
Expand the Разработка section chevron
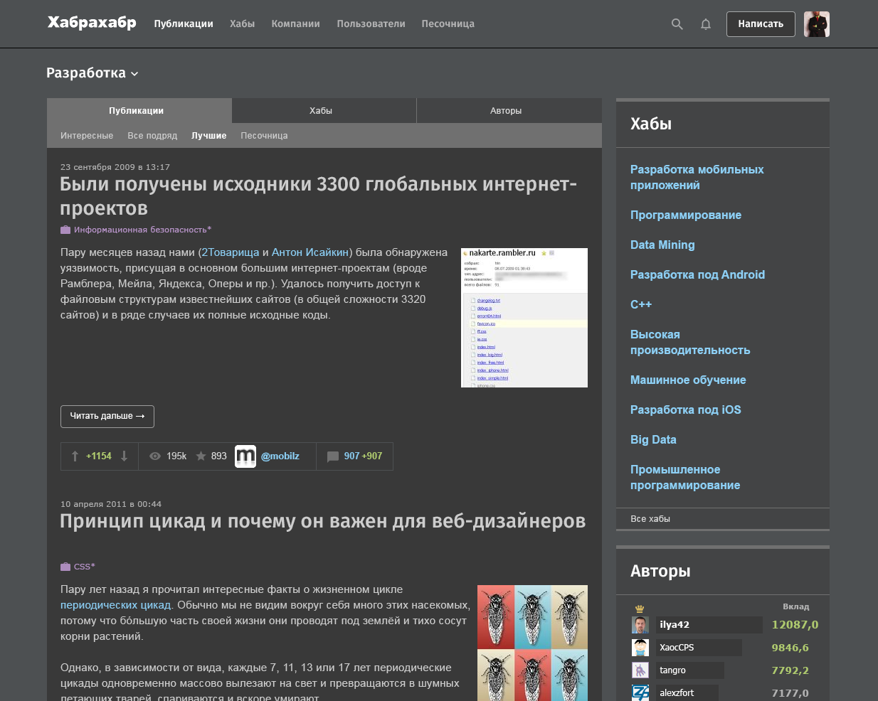coord(135,73)
